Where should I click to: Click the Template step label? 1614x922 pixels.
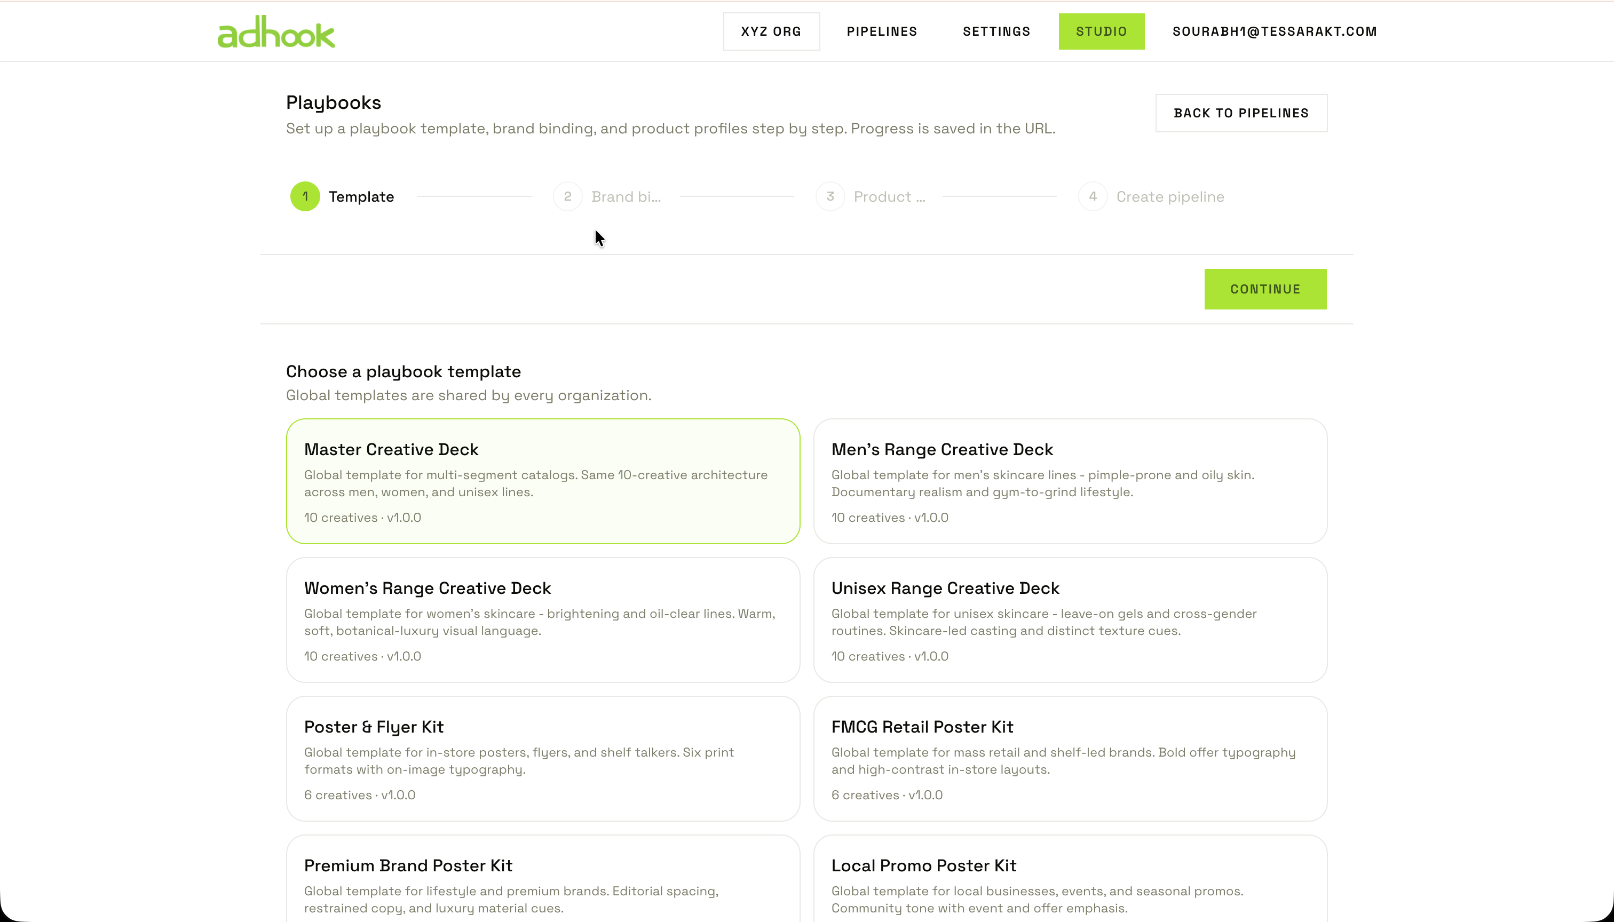361,197
